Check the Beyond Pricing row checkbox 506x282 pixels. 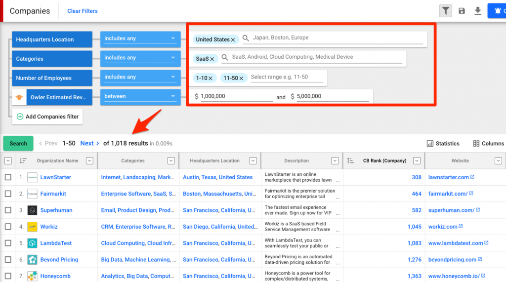(8, 259)
